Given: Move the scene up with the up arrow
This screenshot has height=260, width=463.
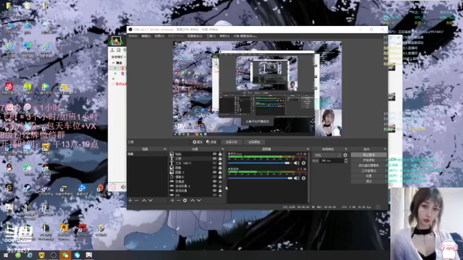Looking at the screenshot, I should click(144, 200).
